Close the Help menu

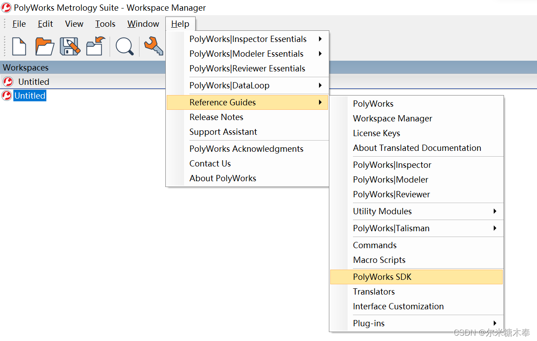click(180, 24)
